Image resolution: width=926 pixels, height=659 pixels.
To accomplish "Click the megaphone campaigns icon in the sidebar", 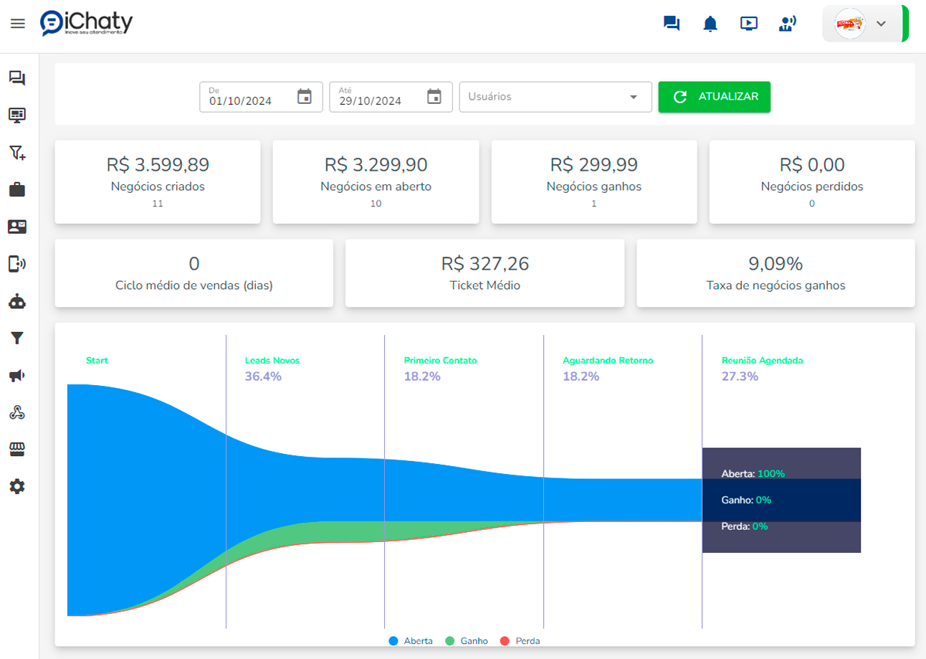I will (x=17, y=376).
